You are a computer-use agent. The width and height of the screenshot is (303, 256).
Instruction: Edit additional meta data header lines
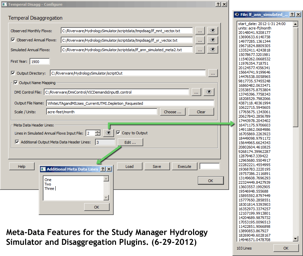coord(130,142)
